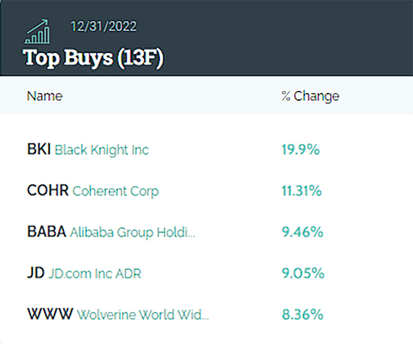The image size is (413, 344).
Task: Select the WWW ticker symbol
Action: pos(50,315)
